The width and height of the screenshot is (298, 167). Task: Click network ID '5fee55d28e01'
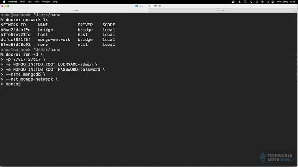pos(15,45)
